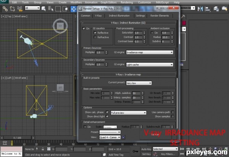Screen dimensions: 229x157
Task: Activate the Select and Move tool
Action: coord(74,9)
